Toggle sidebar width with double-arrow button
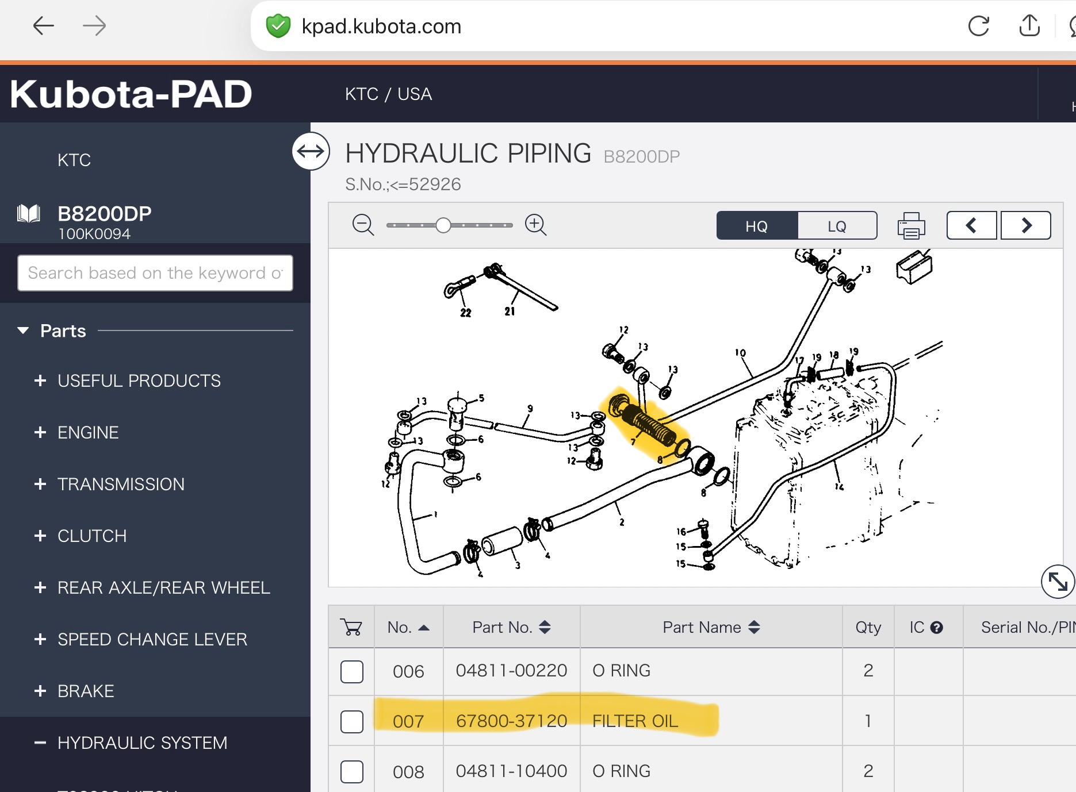 311,152
